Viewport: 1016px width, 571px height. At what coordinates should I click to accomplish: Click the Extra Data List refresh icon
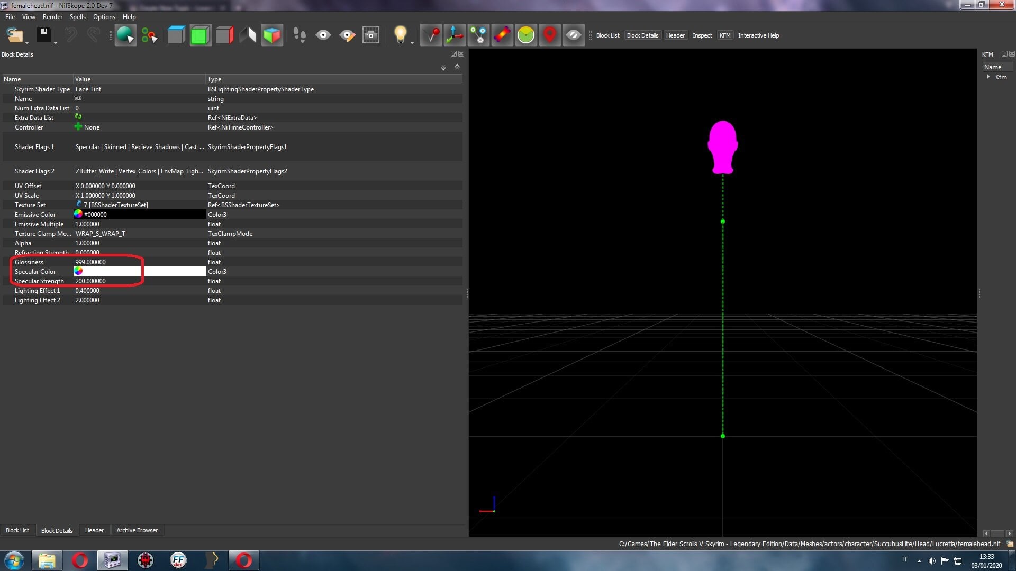78,117
